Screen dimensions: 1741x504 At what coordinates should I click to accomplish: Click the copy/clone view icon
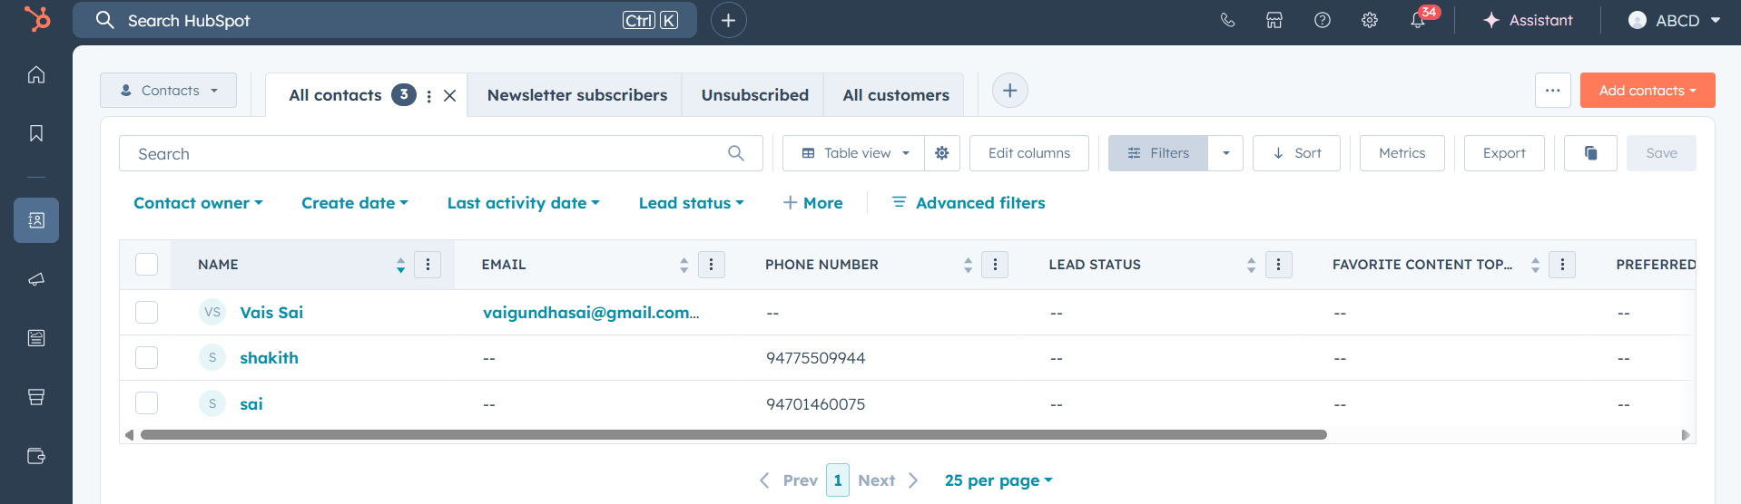(1590, 153)
